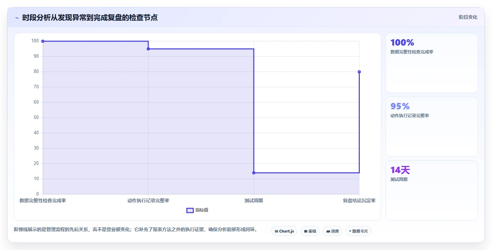Click the y-axis tick label 0
Image resolution: width=492 pixels, height=250 pixels.
click(37, 194)
